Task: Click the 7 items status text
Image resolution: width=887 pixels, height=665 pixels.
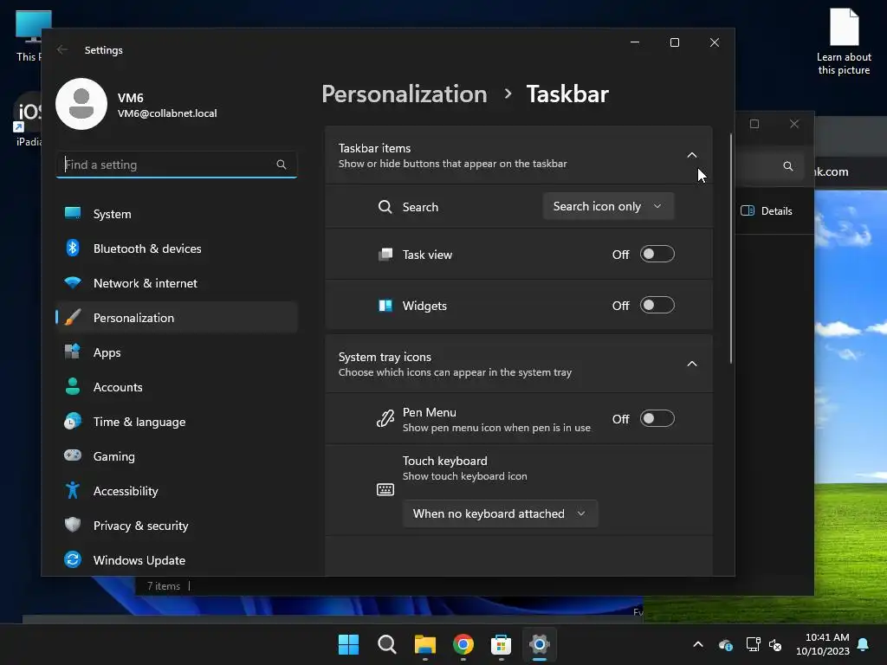Action: pos(164,586)
